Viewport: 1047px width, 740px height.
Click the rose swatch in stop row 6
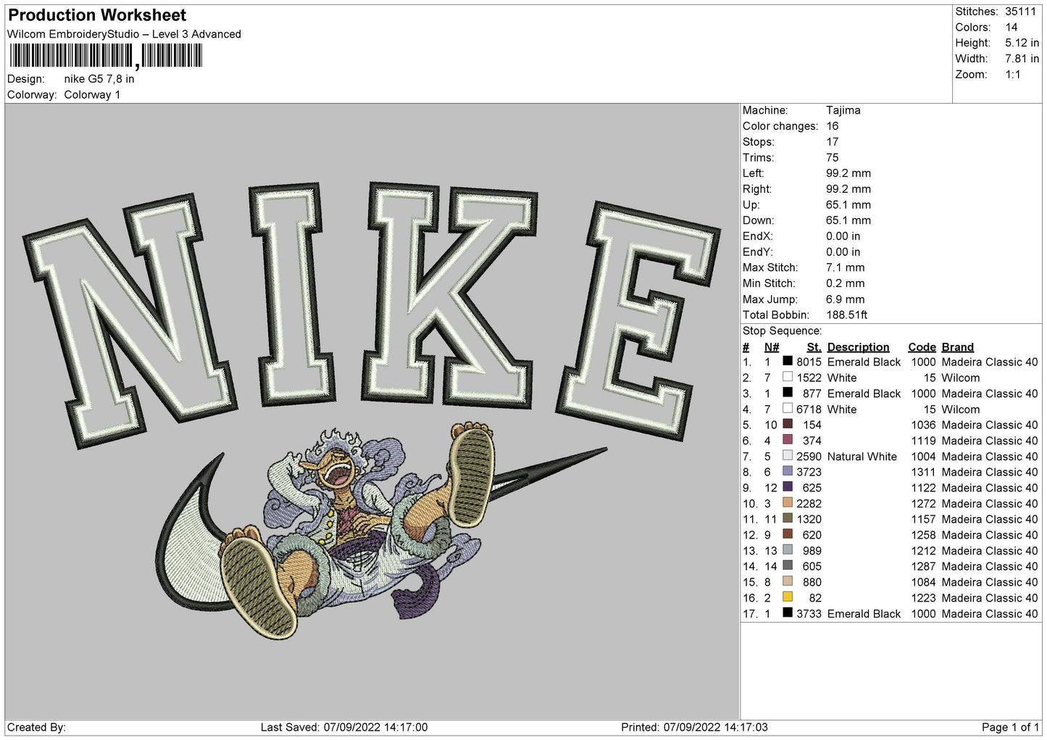pyautogui.click(x=788, y=440)
